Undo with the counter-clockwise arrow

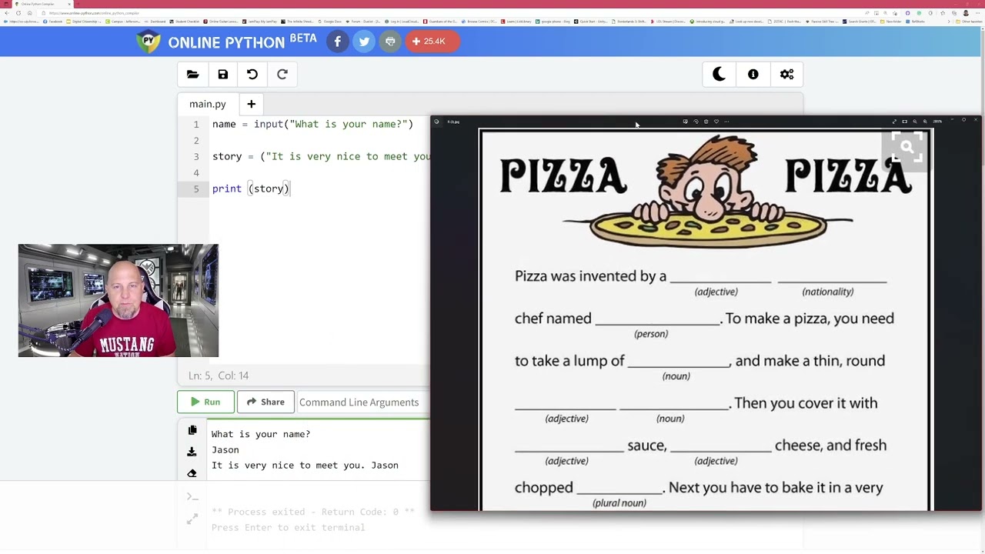pos(252,75)
